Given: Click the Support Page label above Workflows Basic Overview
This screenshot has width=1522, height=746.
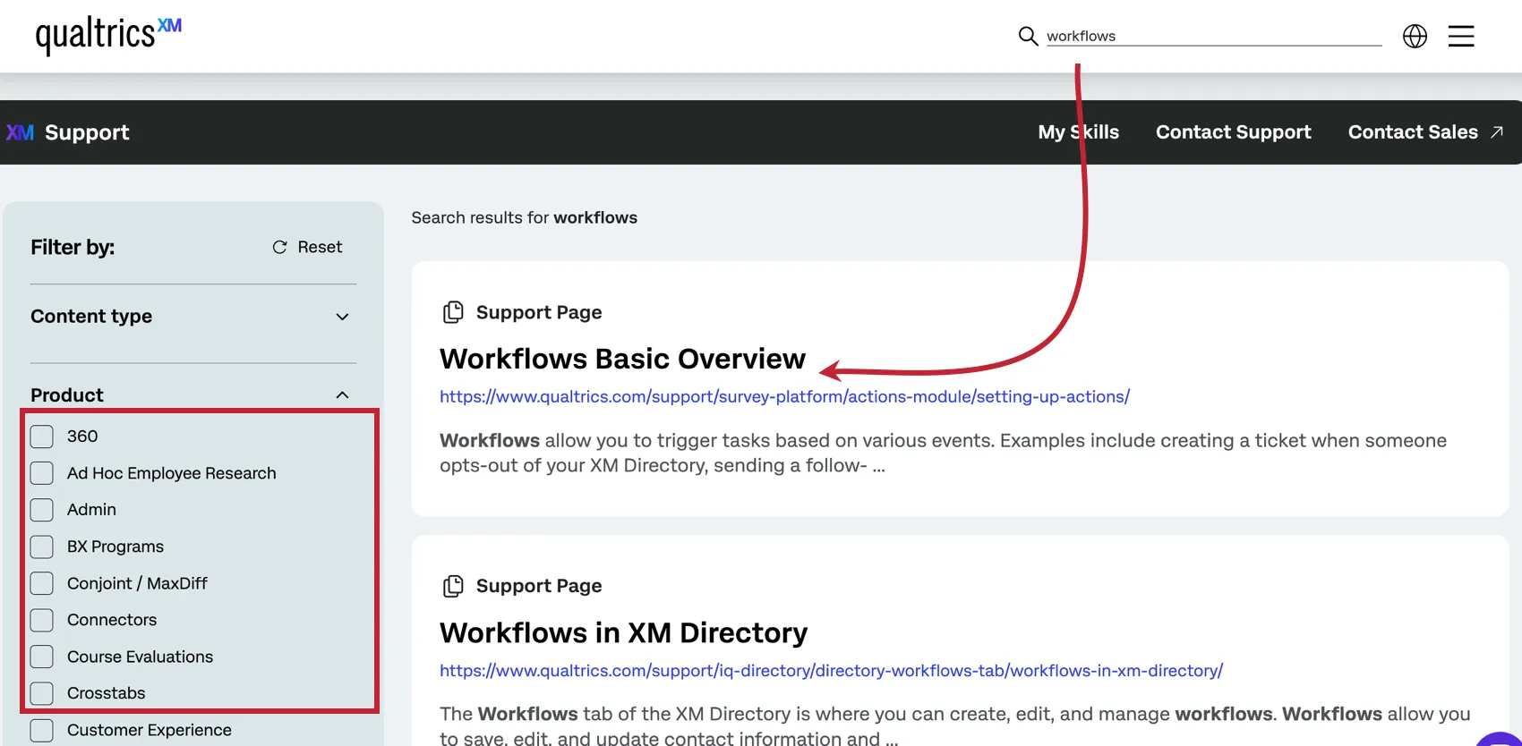Looking at the screenshot, I should coord(539,312).
